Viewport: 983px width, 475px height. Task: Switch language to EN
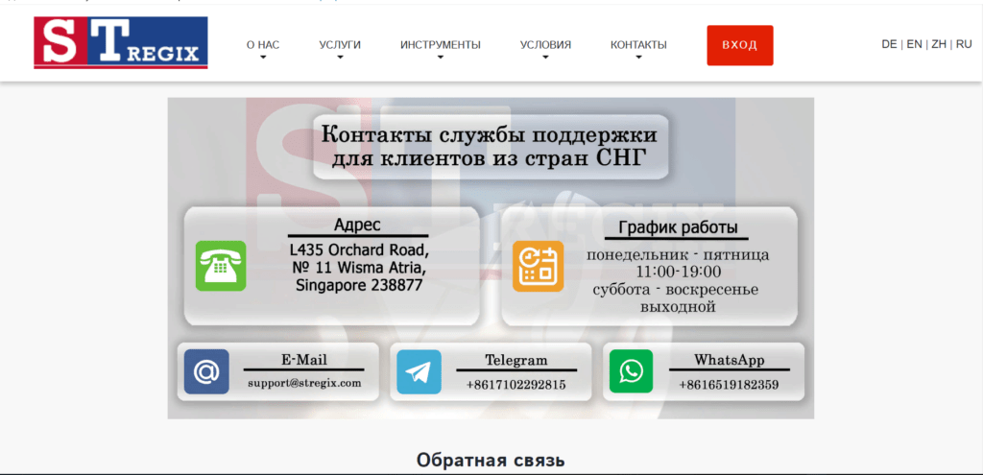tap(914, 44)
